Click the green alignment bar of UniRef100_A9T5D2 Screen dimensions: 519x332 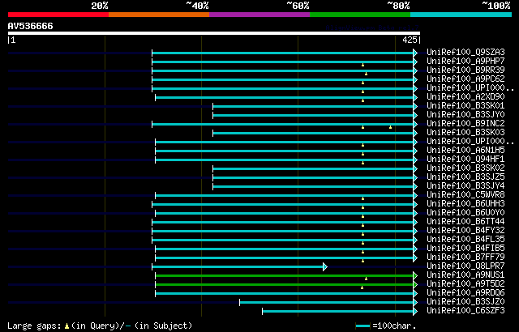(285, 284)
